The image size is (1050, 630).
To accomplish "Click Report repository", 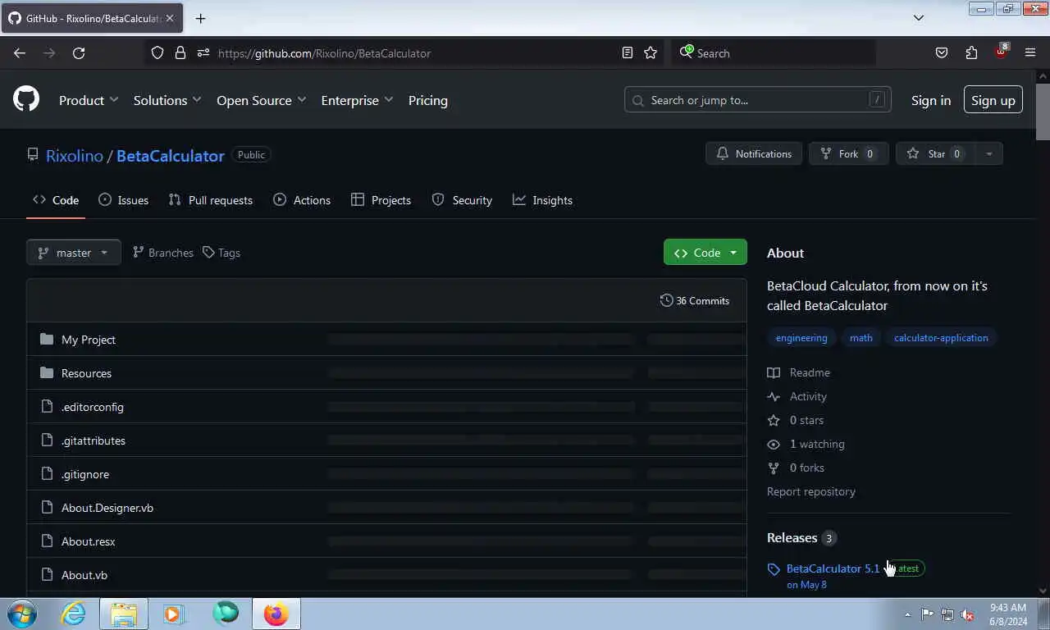I will click(x=811, y=491).
